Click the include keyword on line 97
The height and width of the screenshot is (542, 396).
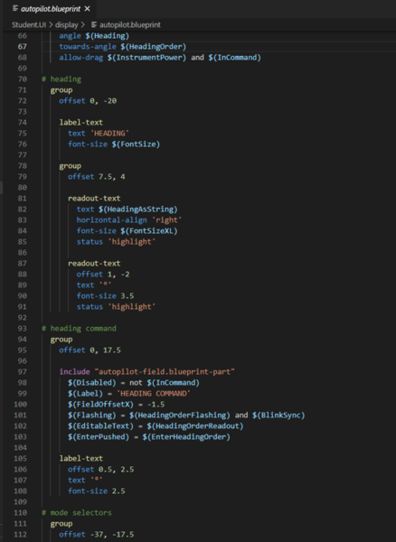(x=74, y=371)
